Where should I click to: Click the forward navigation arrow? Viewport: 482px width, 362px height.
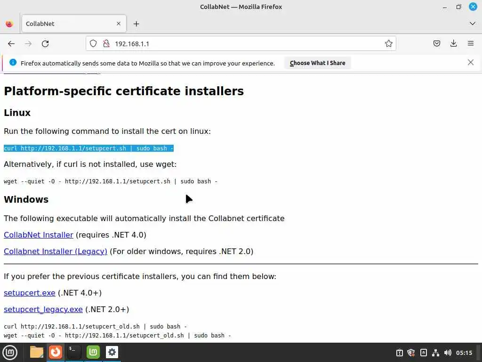(x=28, y=44)
